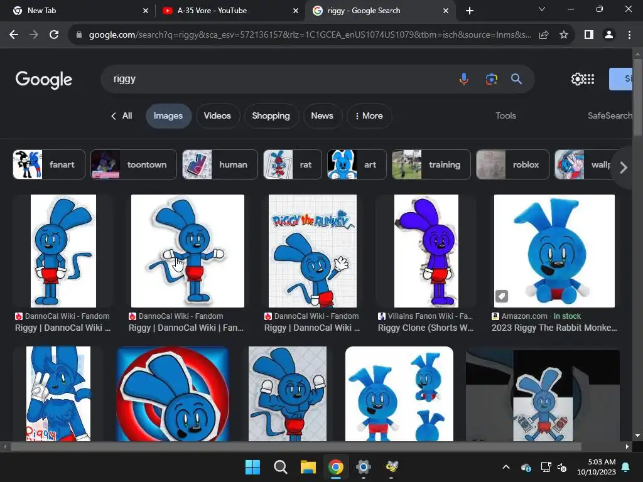This screenshot has width=643, height=482.
Task: Filter images by the toontown chip
Action: (133, 164)
